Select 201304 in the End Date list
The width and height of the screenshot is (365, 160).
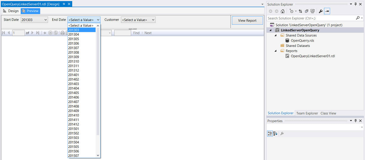click(82, 34)
